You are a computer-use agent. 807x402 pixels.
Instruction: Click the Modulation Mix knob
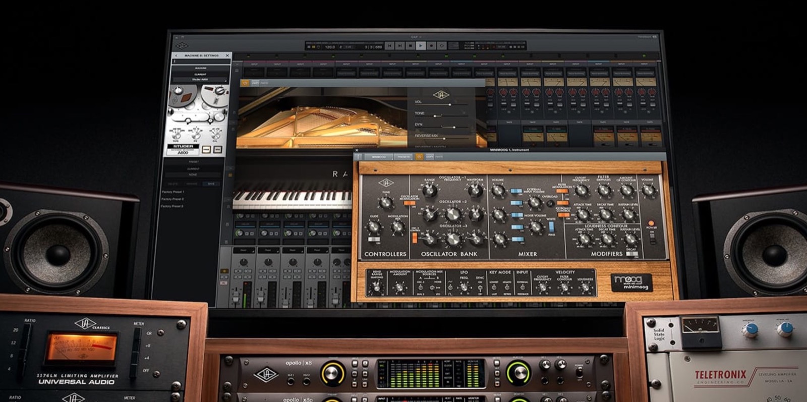coord(397,227)
